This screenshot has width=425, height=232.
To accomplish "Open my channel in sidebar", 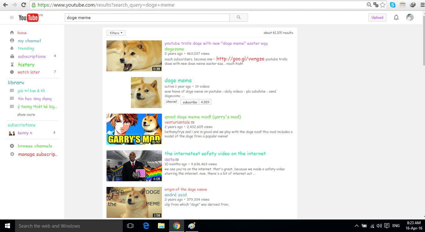I will (x=29, y=41).
